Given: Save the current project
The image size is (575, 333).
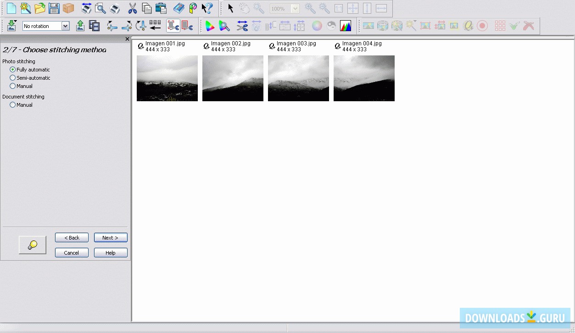Looking at the screenshot, I should pyautogui.click(x=53, y=8).
